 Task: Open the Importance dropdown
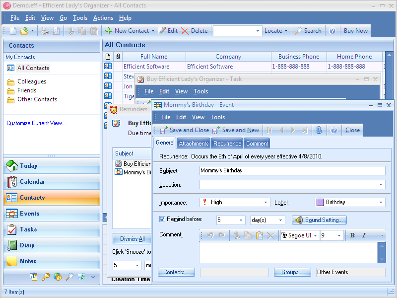(x=235, y=202)
